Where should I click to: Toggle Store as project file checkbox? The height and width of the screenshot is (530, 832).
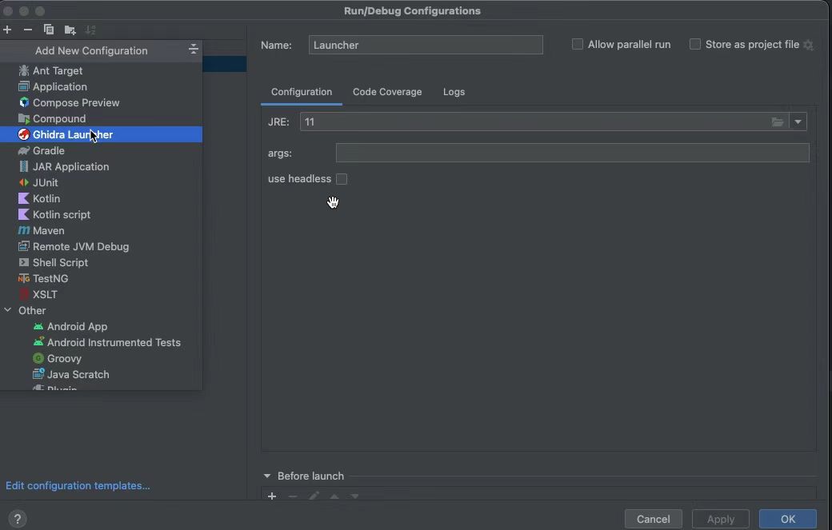click(x=695, y=45)
